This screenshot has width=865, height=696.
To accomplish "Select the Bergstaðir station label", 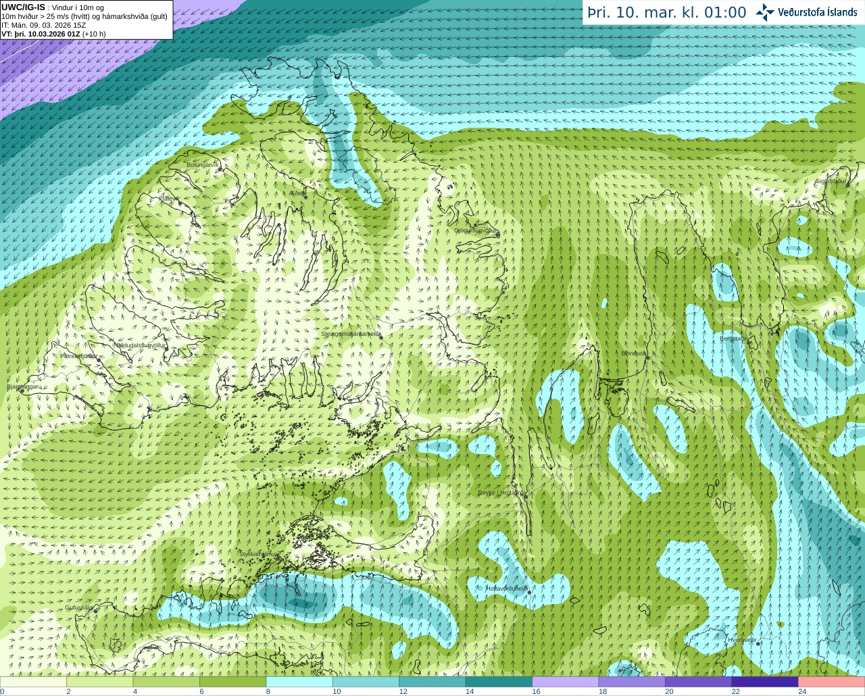I will tap(733, 339).
